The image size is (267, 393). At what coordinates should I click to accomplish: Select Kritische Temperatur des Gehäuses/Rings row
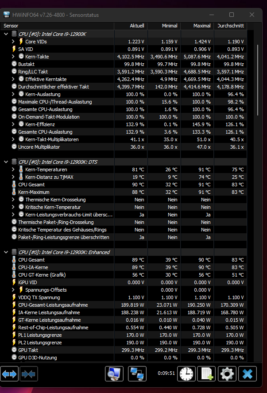point(124,230)
